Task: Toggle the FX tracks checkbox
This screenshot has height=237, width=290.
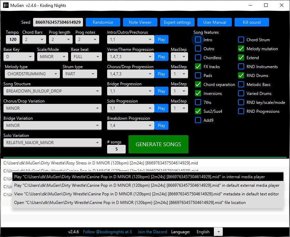Action: coord(198,66)
